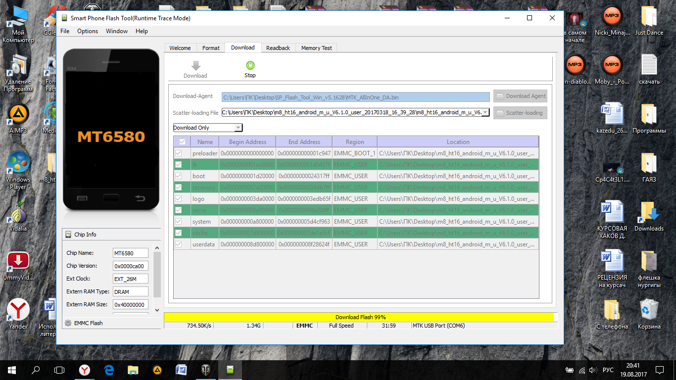Click the yellow Download Flash progress bar

tap(360, 317)
